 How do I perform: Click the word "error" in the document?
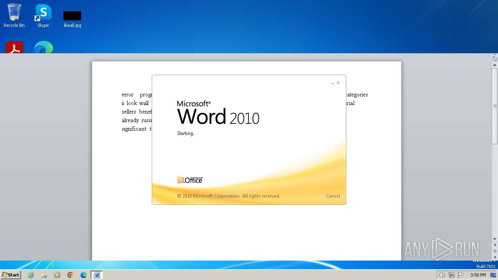(128, 94)
